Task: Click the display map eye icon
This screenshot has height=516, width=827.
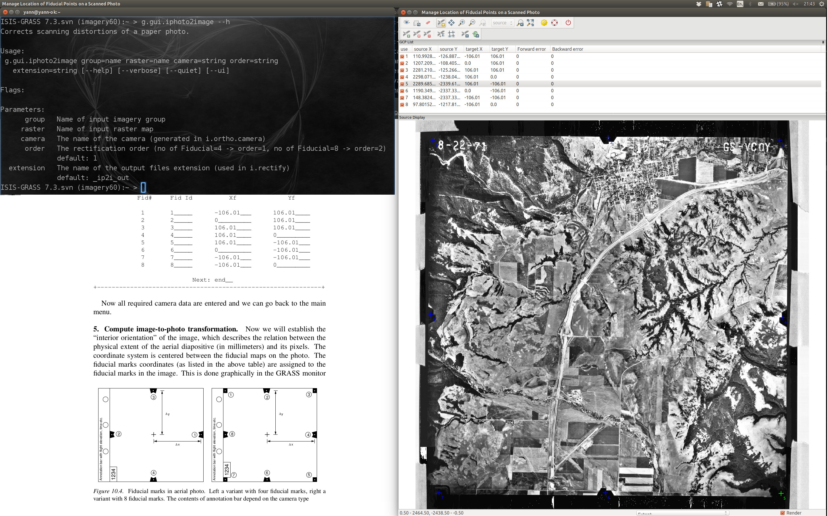Action: [x=406, y=23]
